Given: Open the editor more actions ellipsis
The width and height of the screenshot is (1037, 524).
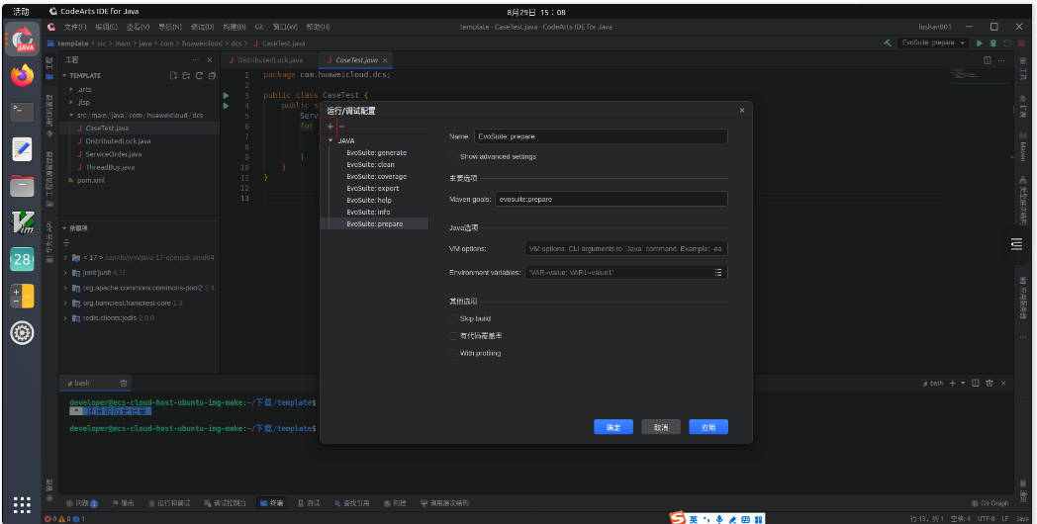Looking at the screenshot, I should 1003,60.
